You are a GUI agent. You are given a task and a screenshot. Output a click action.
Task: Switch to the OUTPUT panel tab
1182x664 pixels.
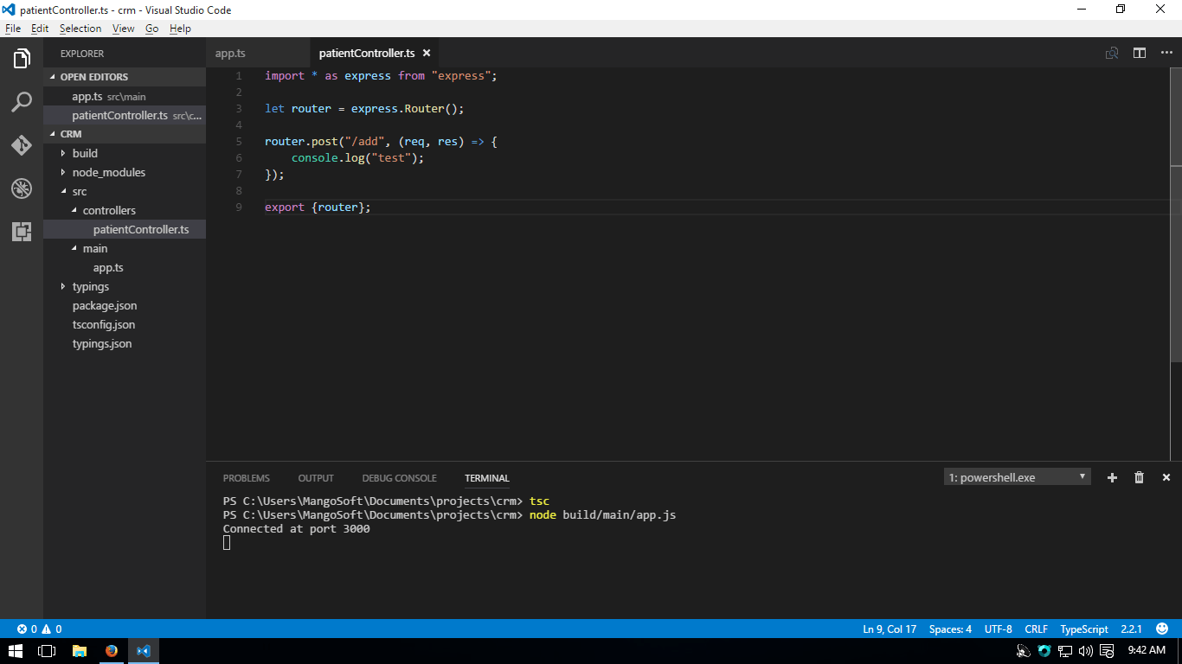316,478
